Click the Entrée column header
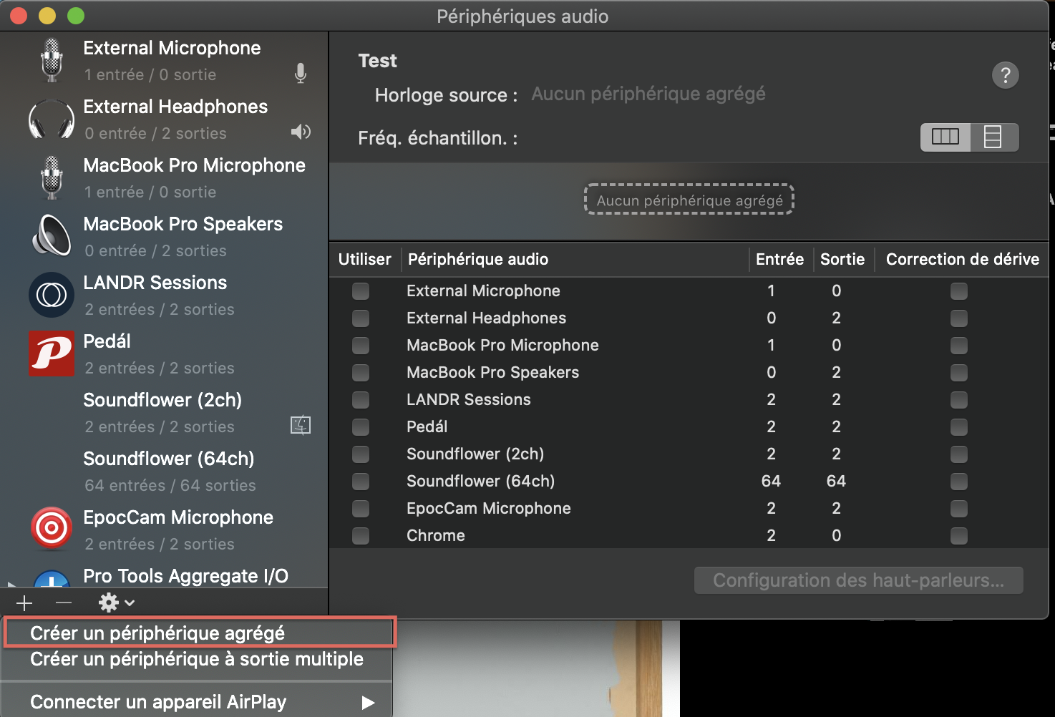This screenshot has height=717, width=1055. point(780,259)
